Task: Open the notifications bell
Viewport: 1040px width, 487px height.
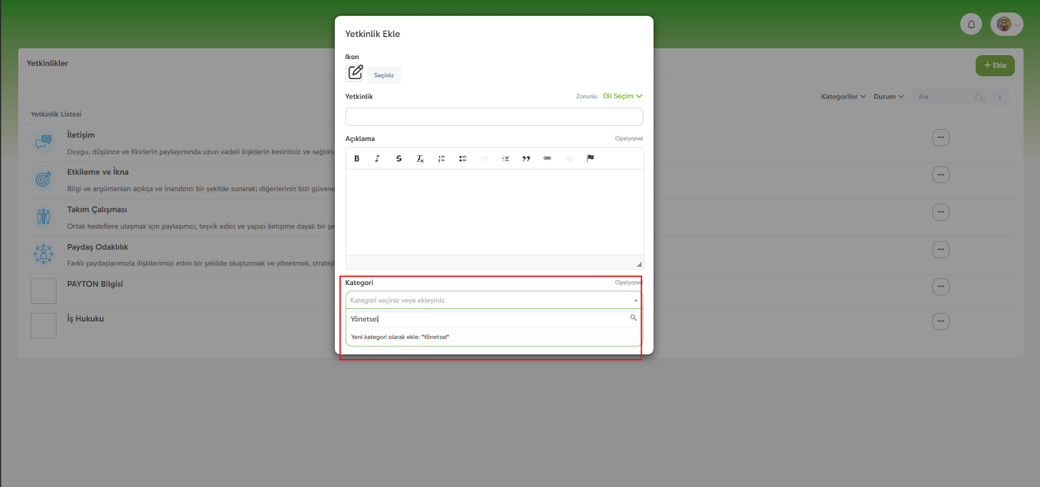Action: pyautogui.click(x=971, y=24)
